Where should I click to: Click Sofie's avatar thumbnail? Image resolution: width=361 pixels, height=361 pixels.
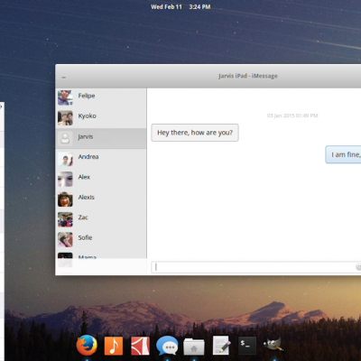tap(65, 239)
